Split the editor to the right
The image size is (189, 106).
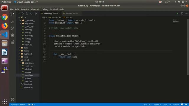tap(182, 14)
